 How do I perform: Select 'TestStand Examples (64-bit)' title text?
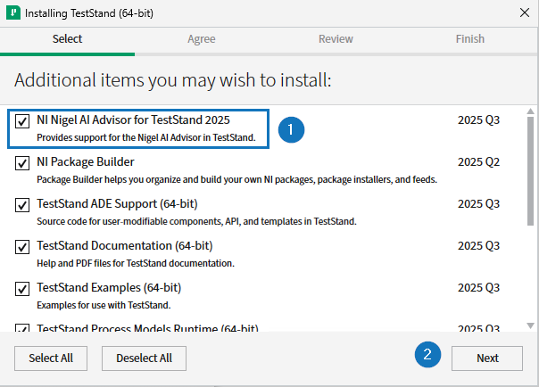[109, 287]
